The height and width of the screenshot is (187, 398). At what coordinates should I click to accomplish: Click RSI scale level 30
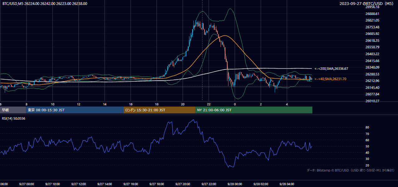pos(367,159)
